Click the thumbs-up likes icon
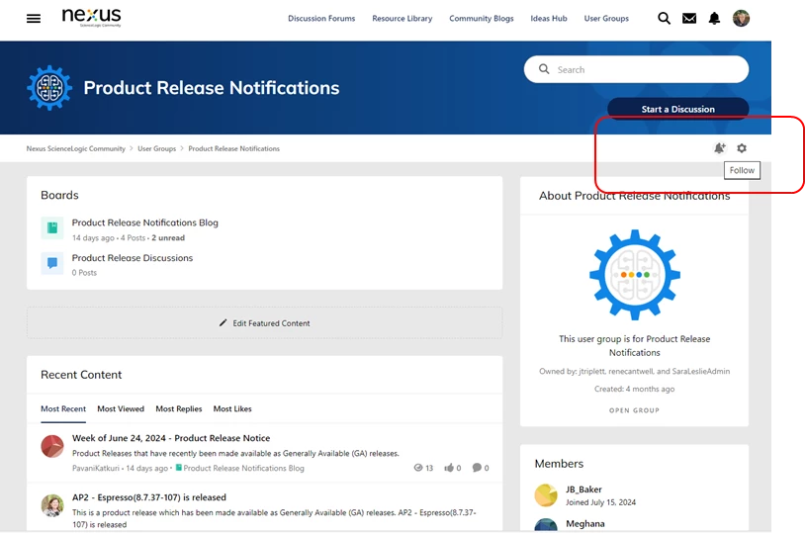 point(449,468)
